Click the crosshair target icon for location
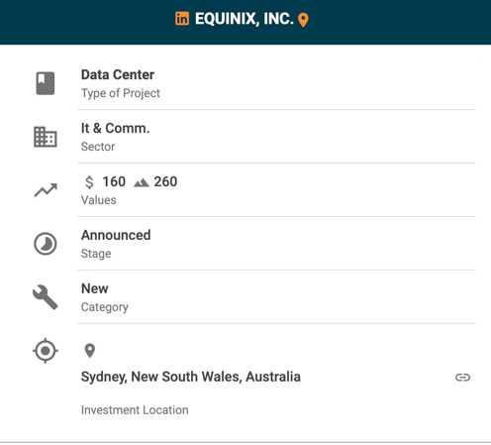Image resolution: width=491 pixels, height=445 pixels. click(x=46, y=351)
